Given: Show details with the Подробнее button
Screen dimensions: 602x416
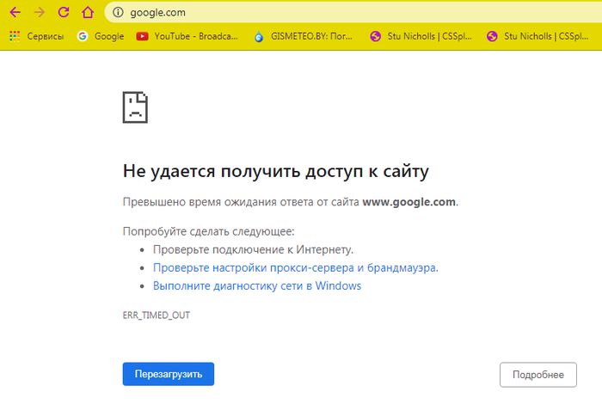Looking at the screenshot, I should tap(537, 375).
